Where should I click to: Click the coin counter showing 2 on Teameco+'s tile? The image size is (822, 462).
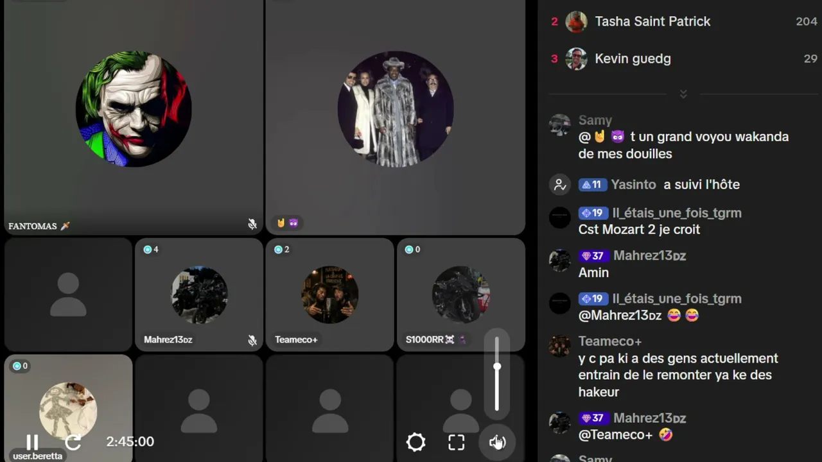point(282,250)
